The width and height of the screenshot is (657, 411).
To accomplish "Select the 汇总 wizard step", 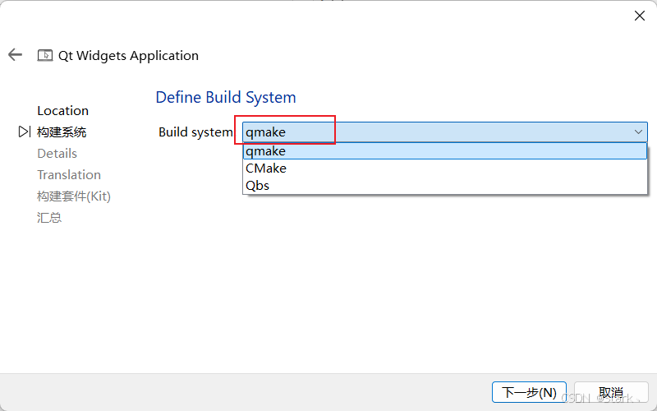I will 49,218.
